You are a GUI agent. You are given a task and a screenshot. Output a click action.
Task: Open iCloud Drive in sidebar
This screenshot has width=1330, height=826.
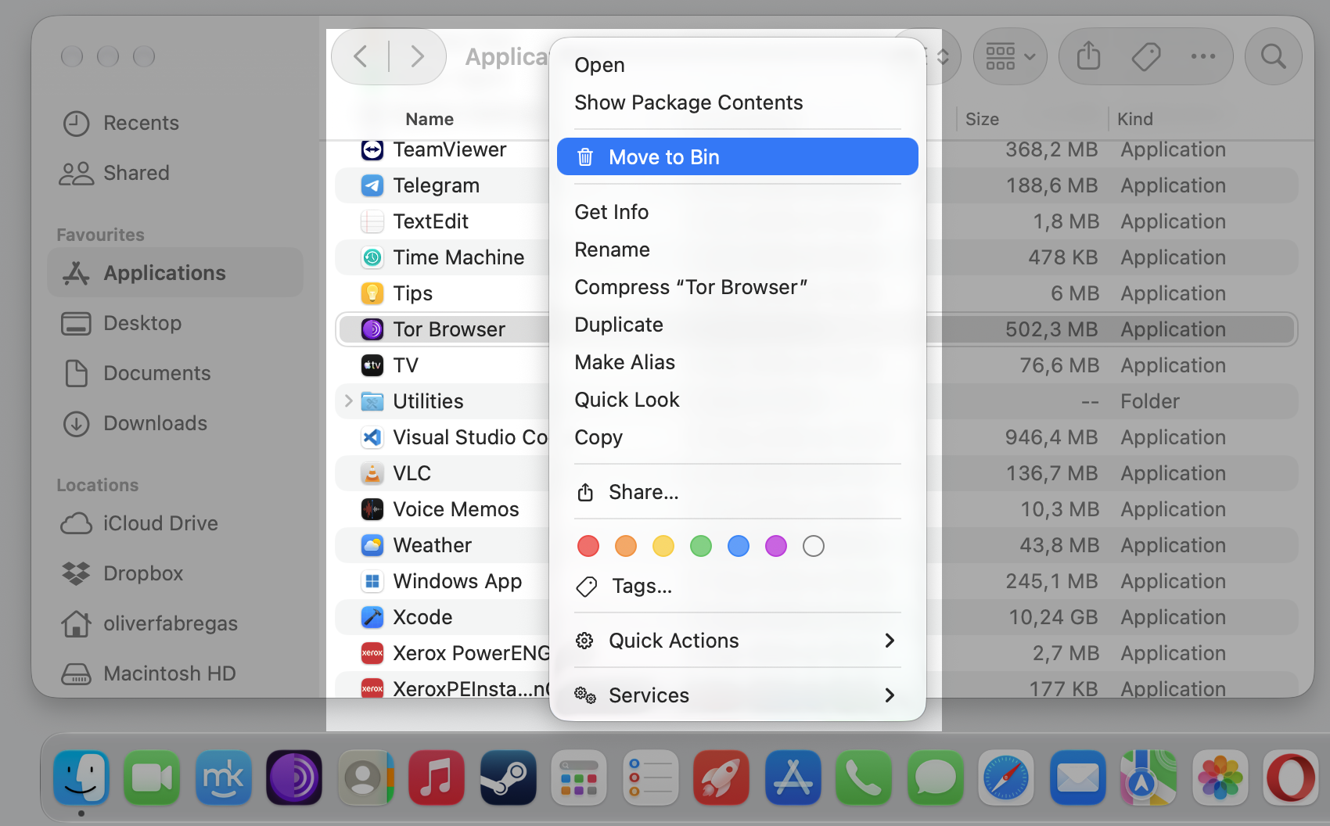tap(175, 523)
